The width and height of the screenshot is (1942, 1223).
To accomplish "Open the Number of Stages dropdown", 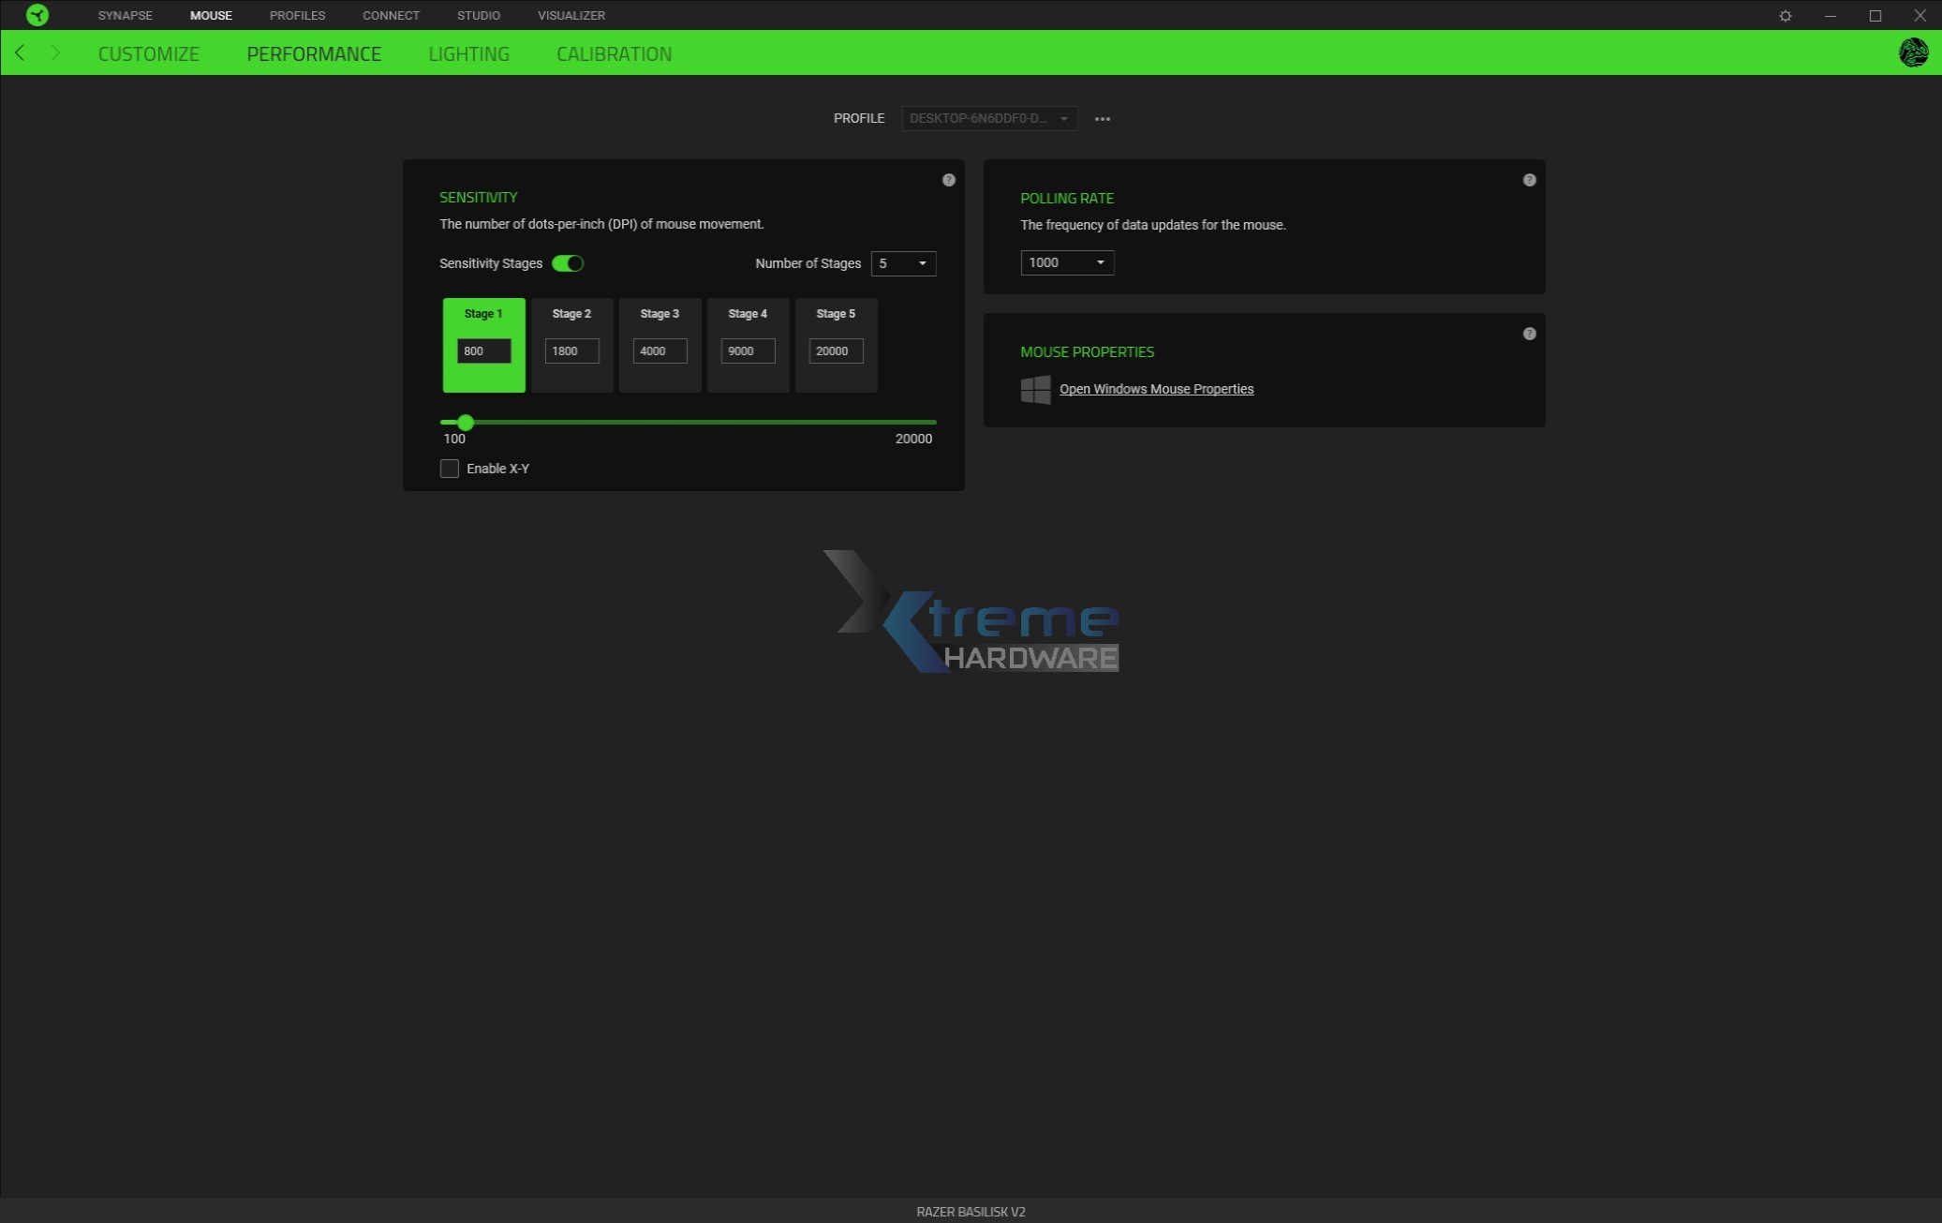I will point(902,263).
